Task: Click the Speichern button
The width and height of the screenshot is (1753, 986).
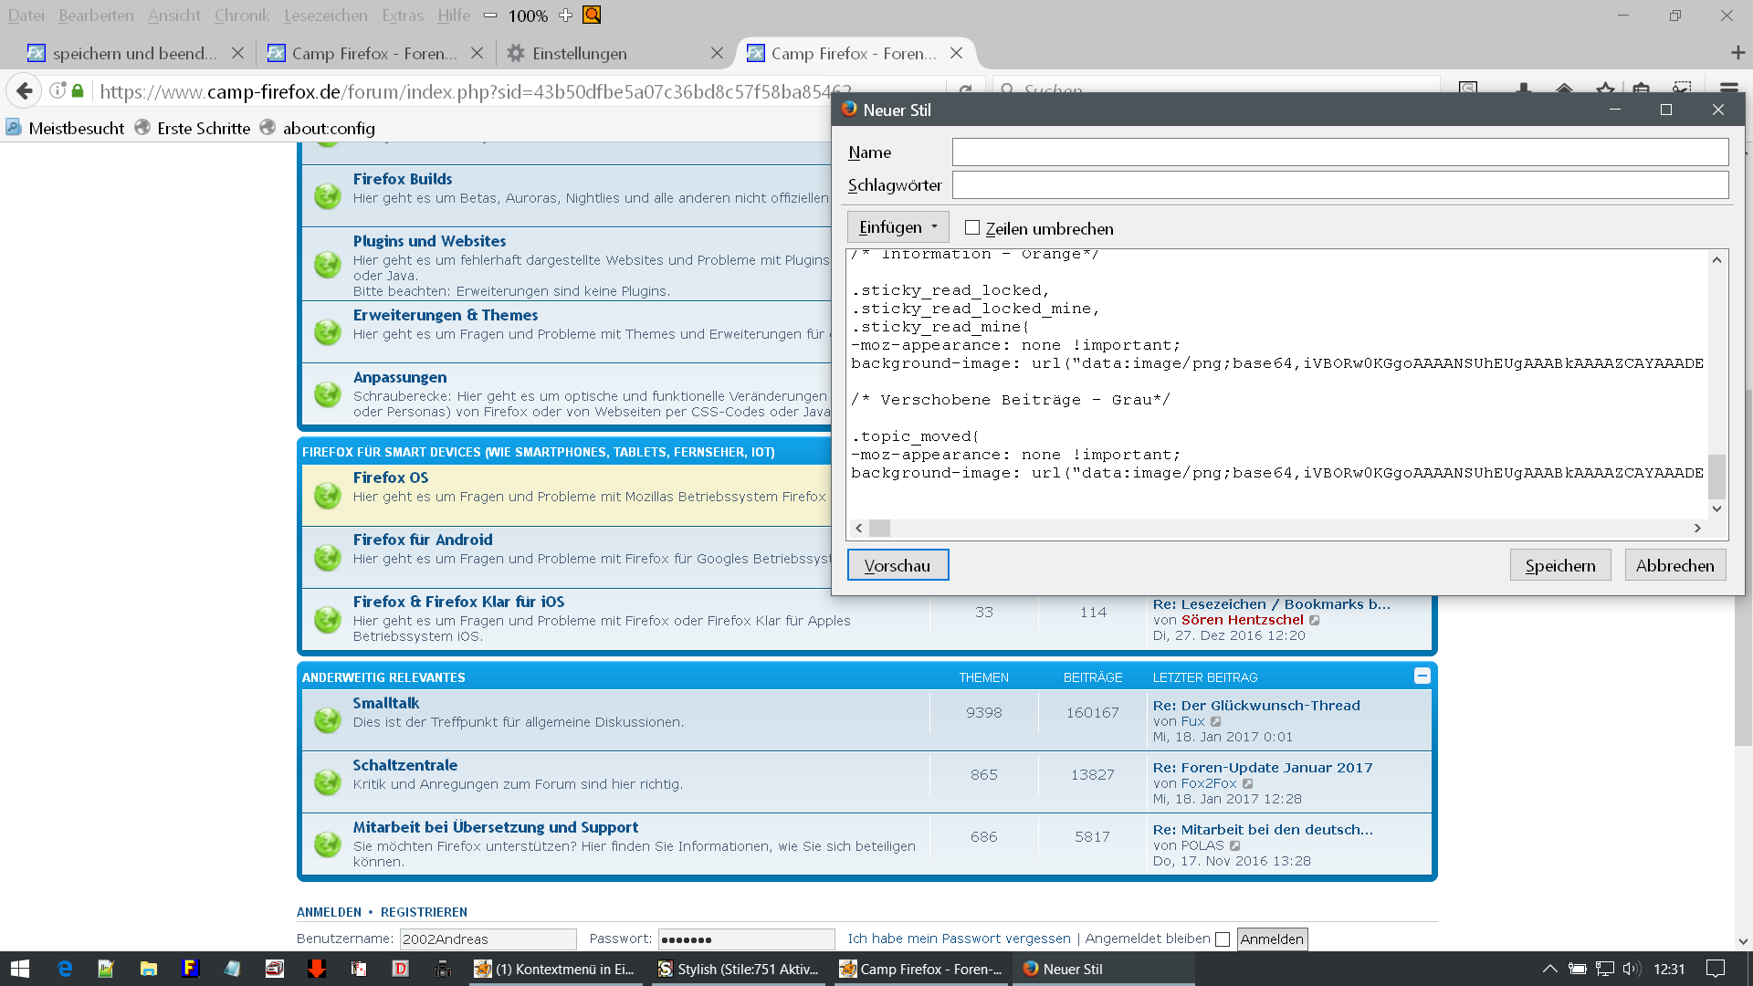Action: click(1559, 565)
